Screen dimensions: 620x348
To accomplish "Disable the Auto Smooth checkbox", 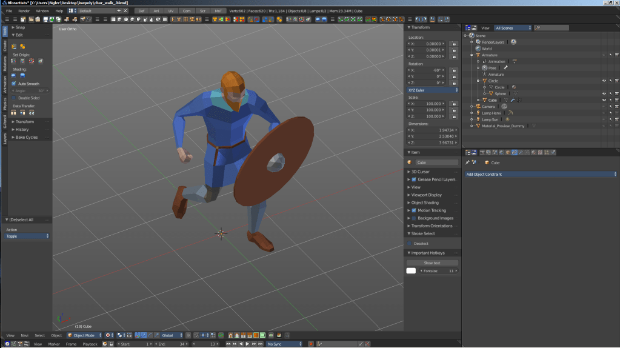I will coord(14,84).
